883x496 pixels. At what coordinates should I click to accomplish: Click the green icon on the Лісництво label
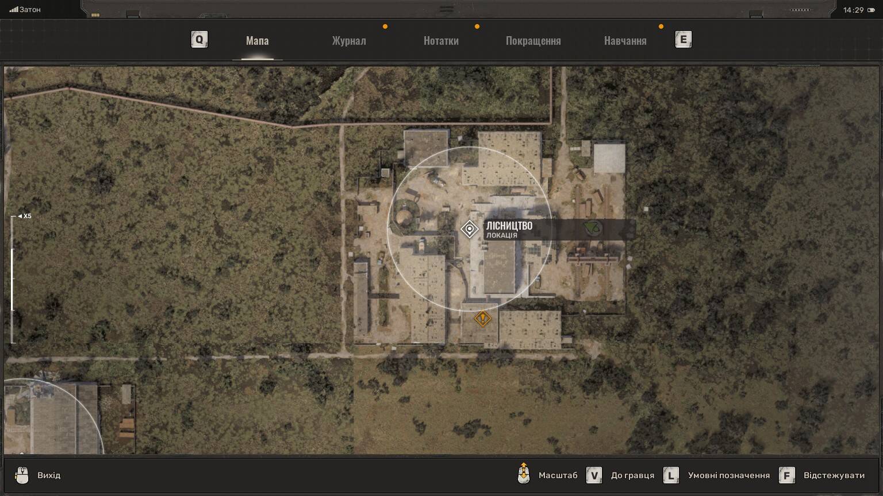(592, 228)
